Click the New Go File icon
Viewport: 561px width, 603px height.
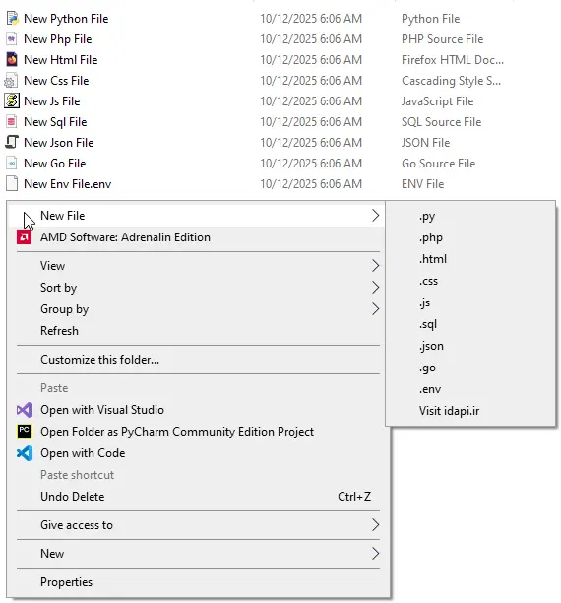tap(12, 163)
